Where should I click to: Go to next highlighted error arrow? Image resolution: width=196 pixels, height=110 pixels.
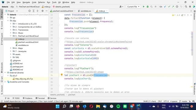coord(191,15)
